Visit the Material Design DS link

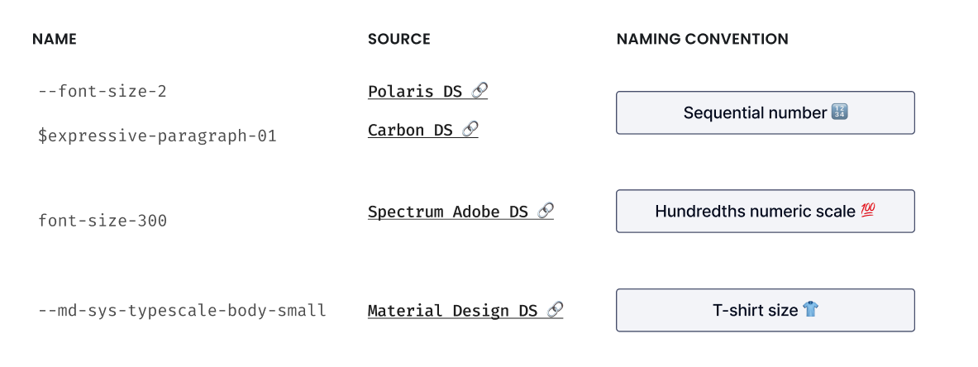pos(465,310)
